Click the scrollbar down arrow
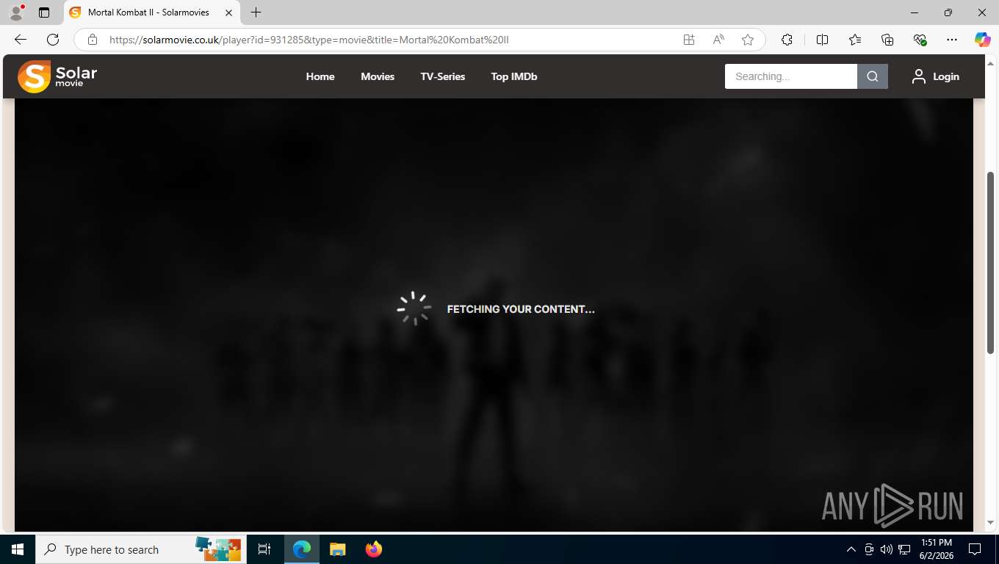The width and height of the screenshot is (999, 564). (x=990, y=522)
